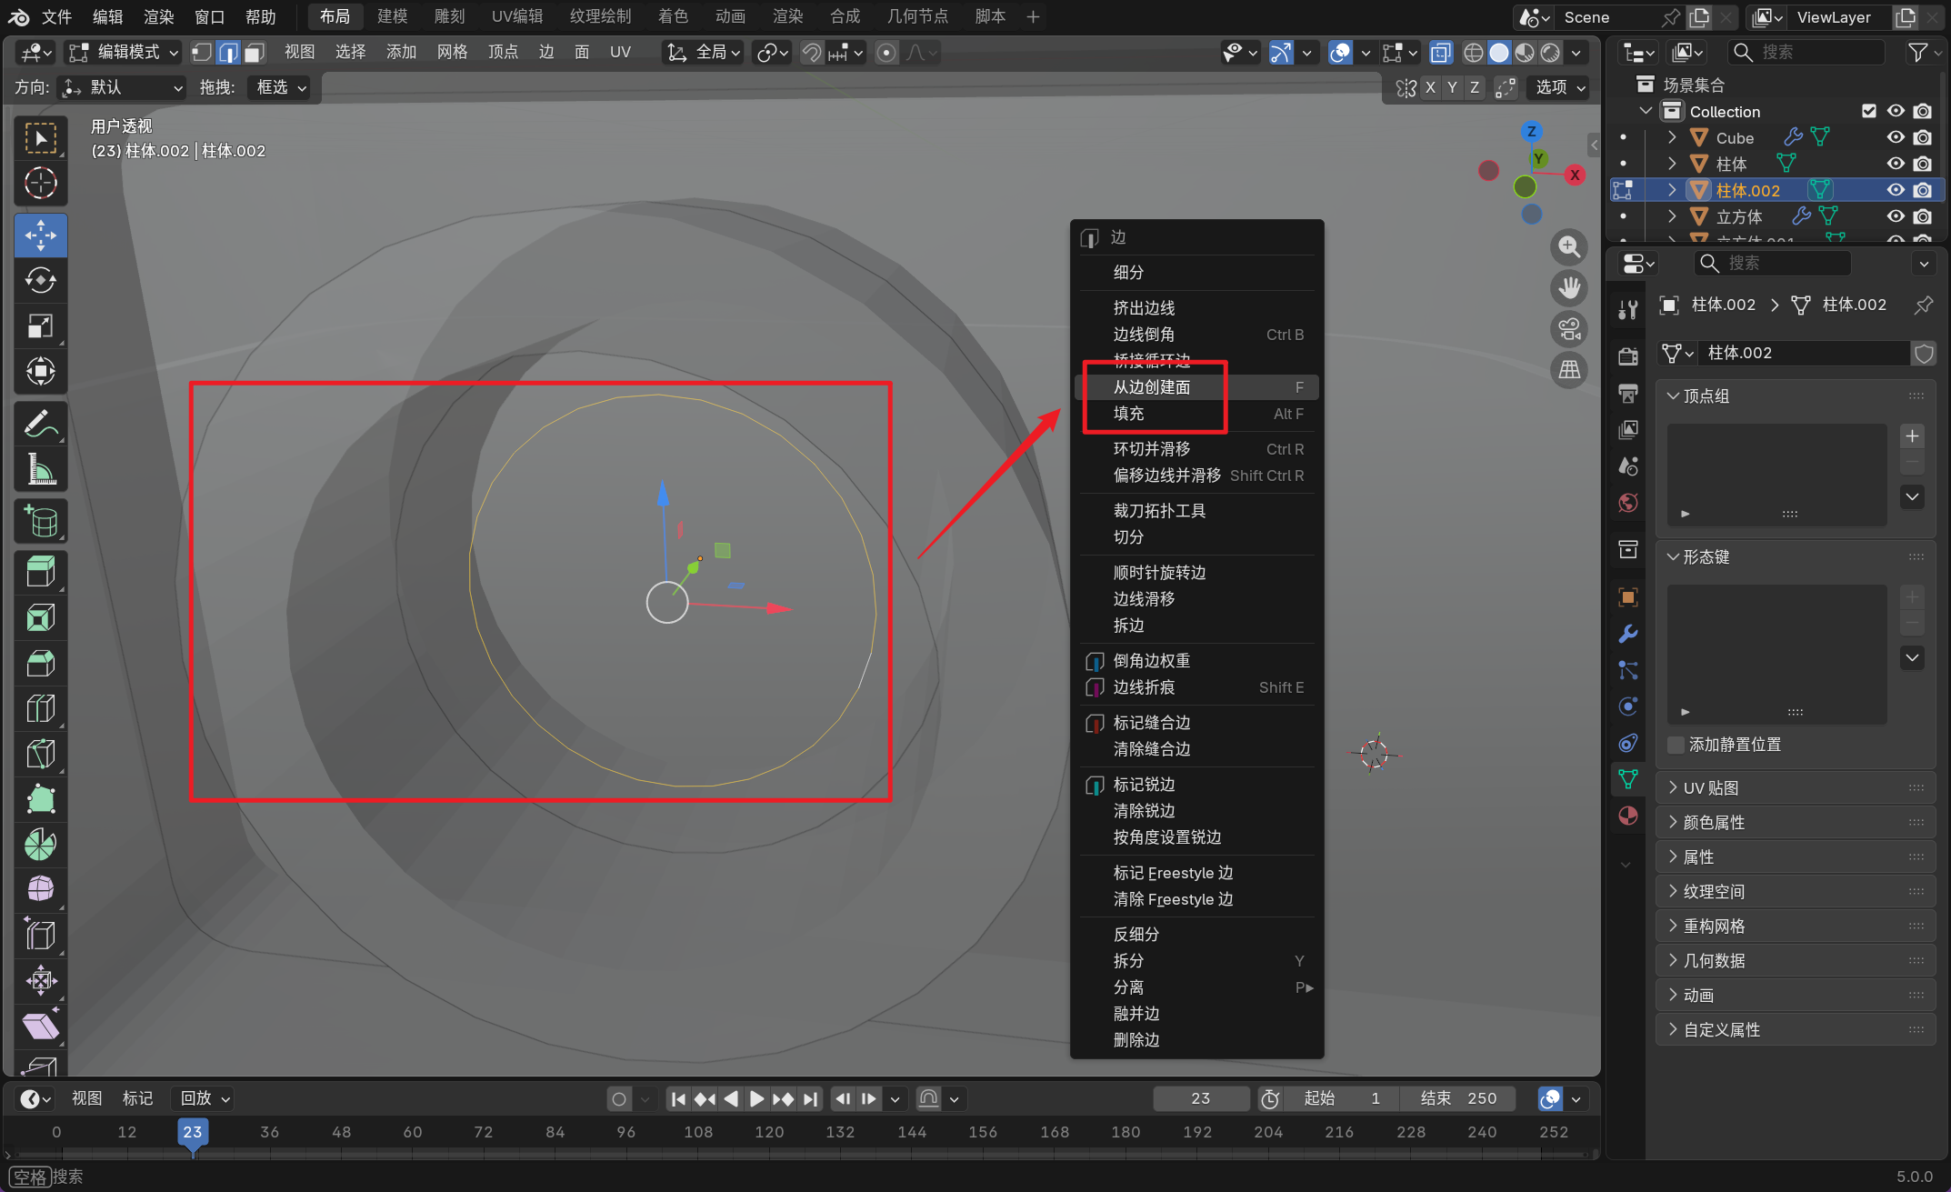Select the Rotate tool icon
Screen dimensions: 1951x1192
(40, 281)
